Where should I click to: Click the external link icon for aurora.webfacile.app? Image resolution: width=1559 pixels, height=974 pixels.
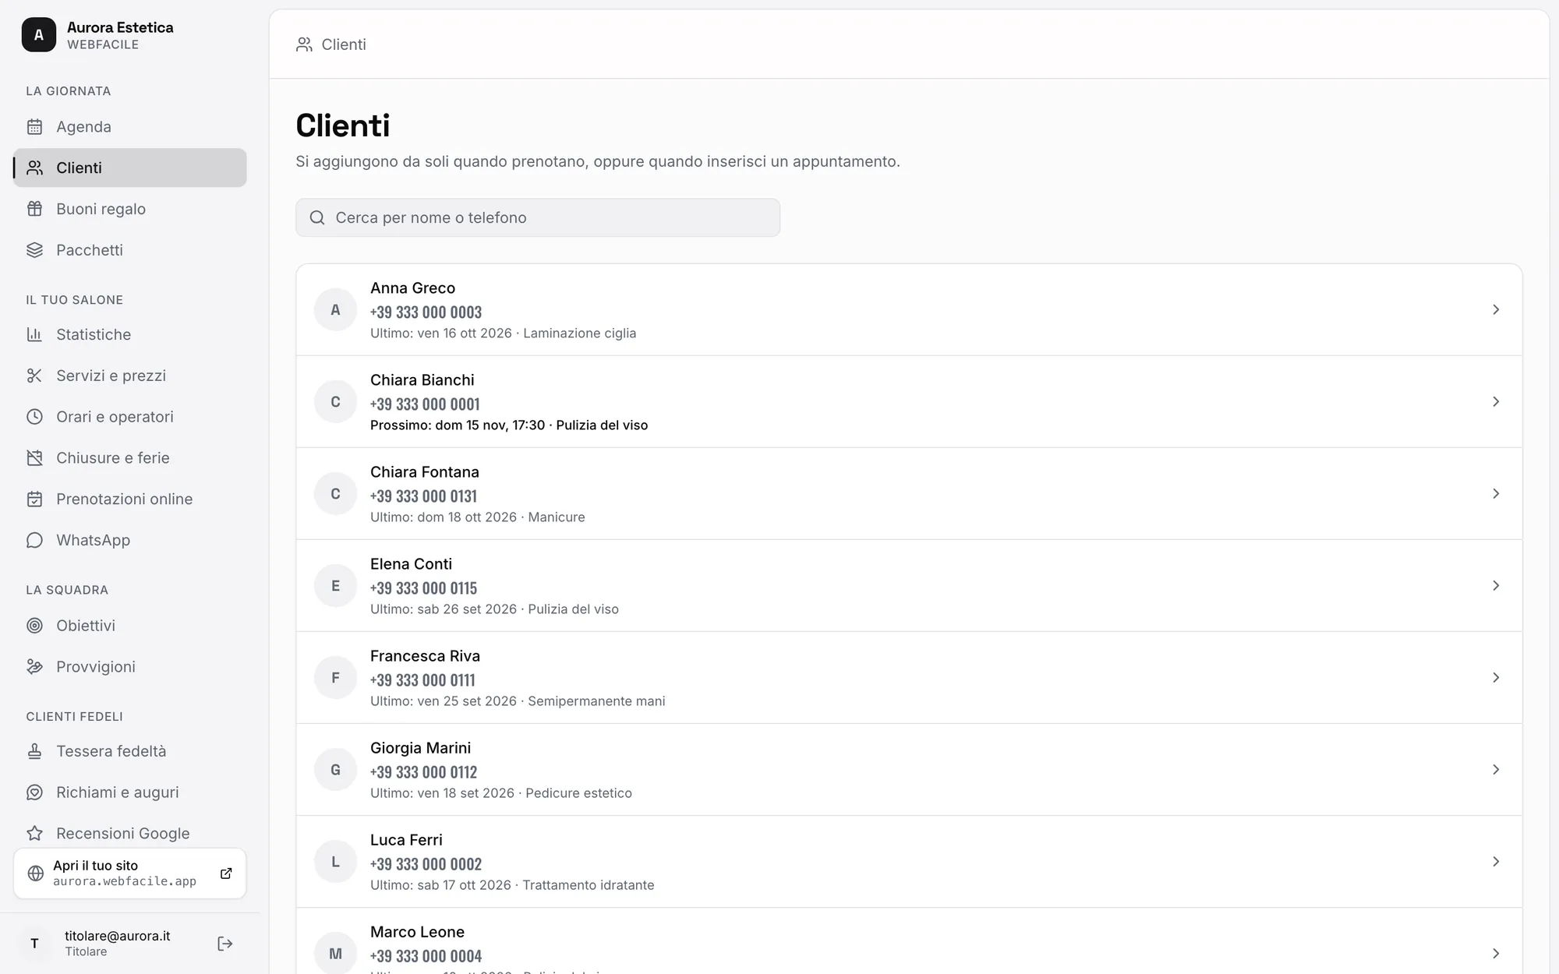click(x=226, y=873)
